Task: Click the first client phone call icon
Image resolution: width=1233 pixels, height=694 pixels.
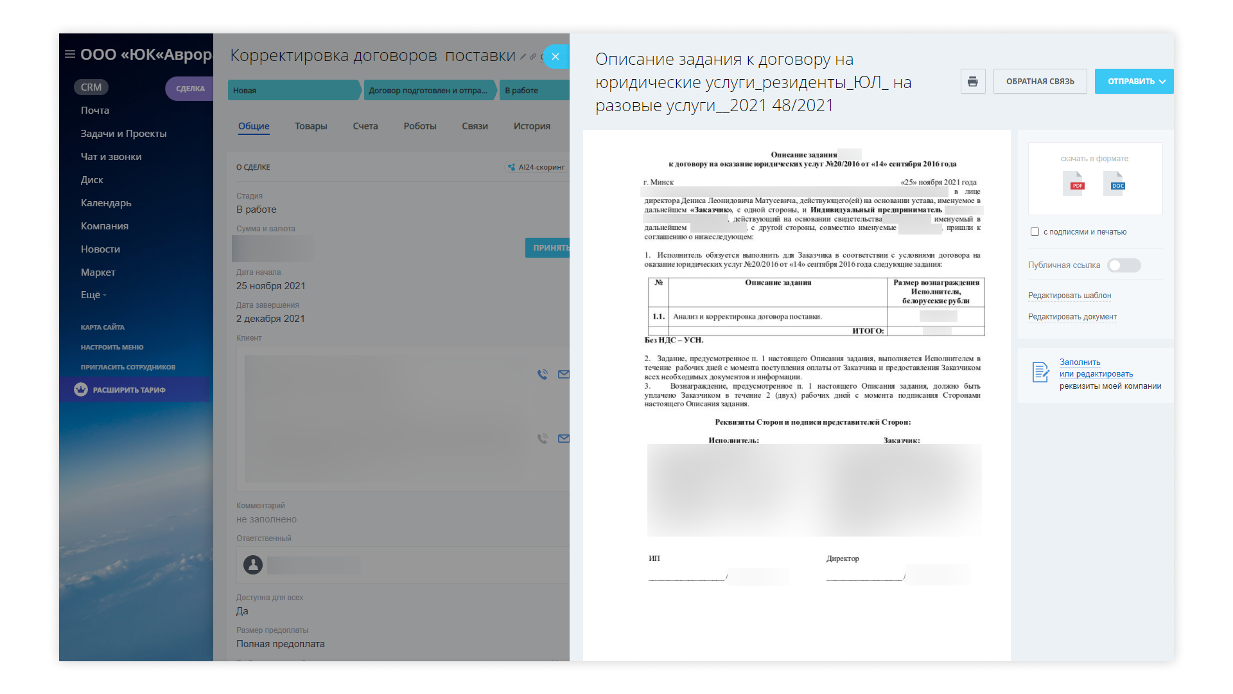Action: (543, 374)
